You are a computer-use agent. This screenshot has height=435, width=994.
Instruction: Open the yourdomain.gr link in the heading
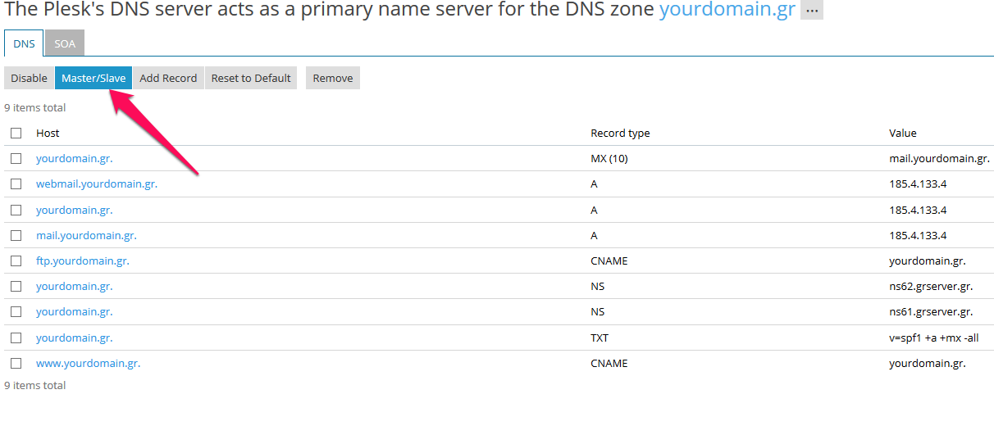point(727,11)
